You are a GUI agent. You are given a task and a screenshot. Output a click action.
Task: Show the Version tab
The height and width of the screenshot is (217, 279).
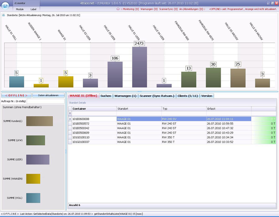(x=207, y=96)
